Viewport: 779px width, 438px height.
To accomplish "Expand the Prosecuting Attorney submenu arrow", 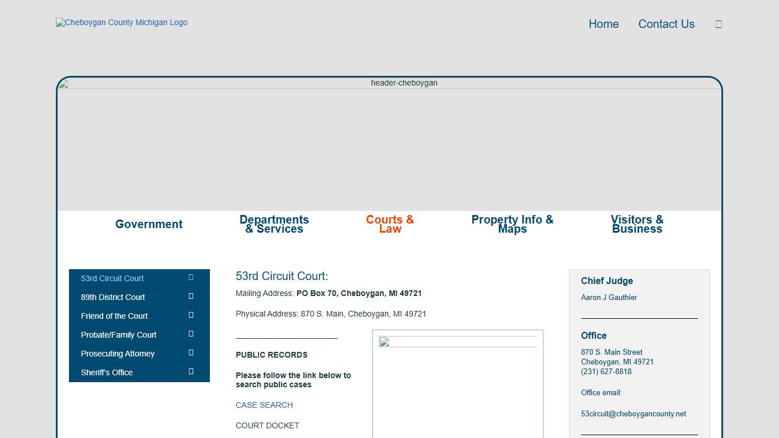I will click(191, 353).
